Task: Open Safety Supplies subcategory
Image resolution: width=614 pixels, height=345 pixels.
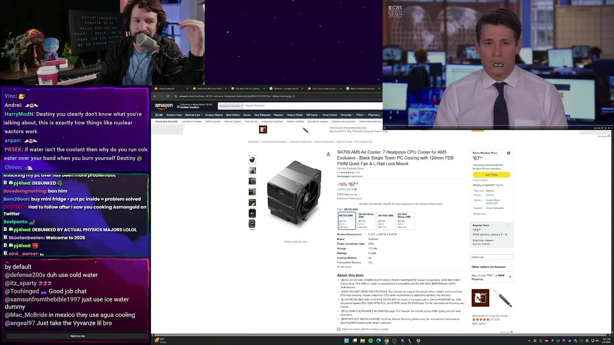Action: tap(213, 122)
